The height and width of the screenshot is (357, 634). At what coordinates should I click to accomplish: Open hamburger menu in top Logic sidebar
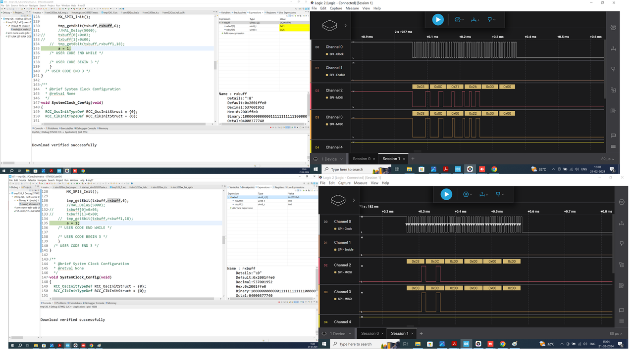[x=613, y=146]
